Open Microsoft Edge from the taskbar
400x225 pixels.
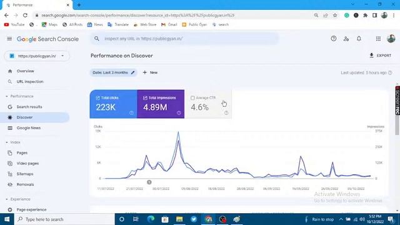click(151, 219)
